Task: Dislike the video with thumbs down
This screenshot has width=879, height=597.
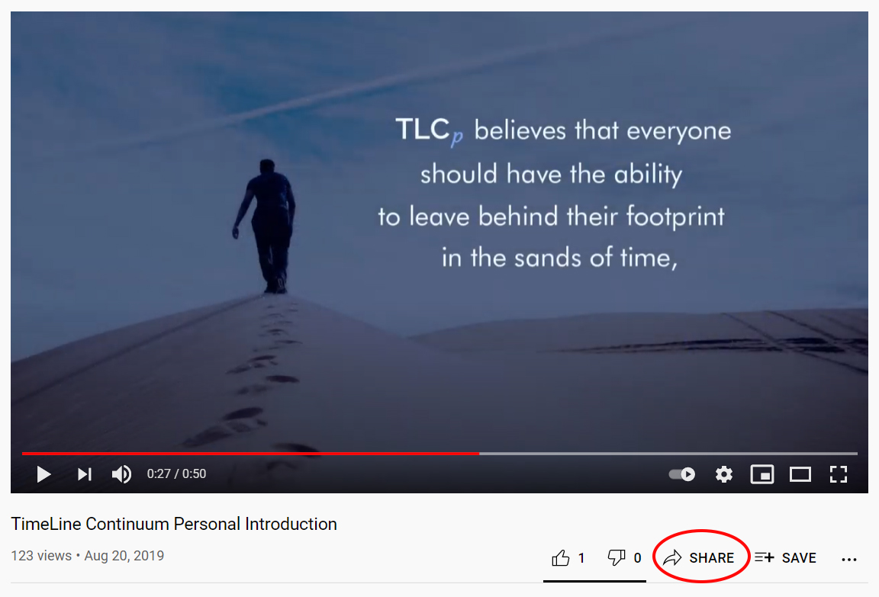Action: click(616, 558)
